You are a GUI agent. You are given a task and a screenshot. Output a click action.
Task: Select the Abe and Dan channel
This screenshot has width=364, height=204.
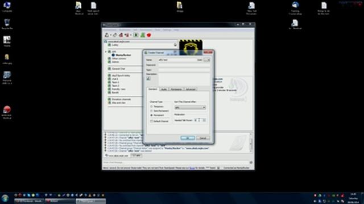pyautogui.click(x=119, y=103)
